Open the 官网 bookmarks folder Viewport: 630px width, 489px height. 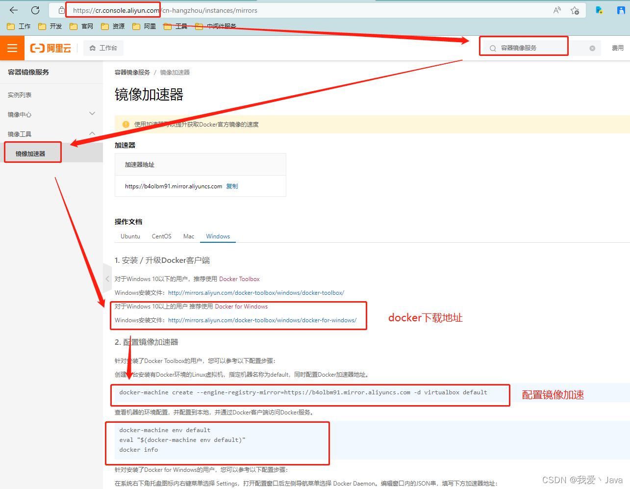point(81,26)
